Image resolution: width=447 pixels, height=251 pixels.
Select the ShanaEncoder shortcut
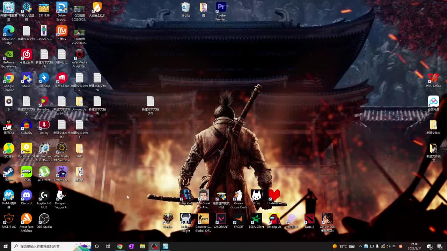(x=44, y=104)
